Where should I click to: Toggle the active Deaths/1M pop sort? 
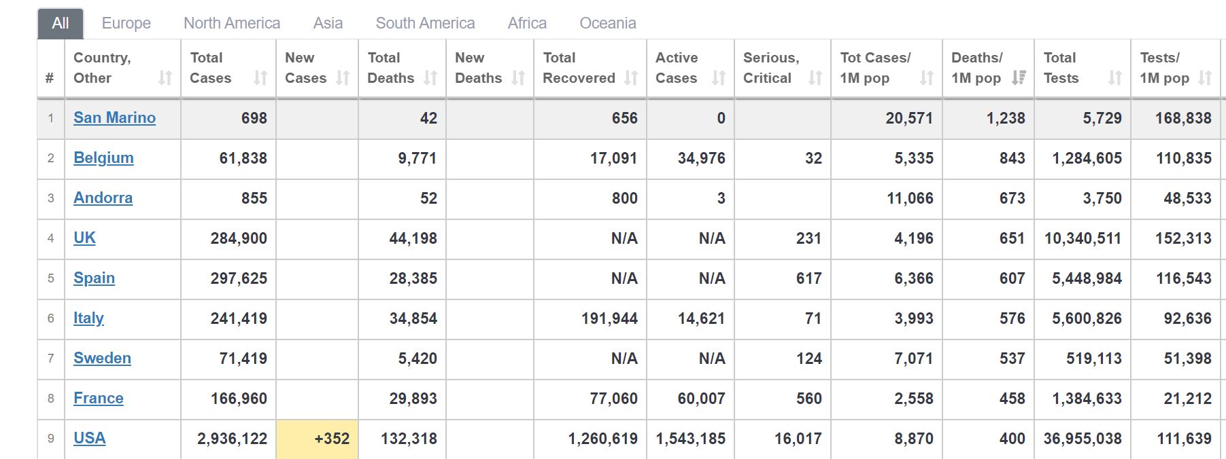tap(1018, 78)
